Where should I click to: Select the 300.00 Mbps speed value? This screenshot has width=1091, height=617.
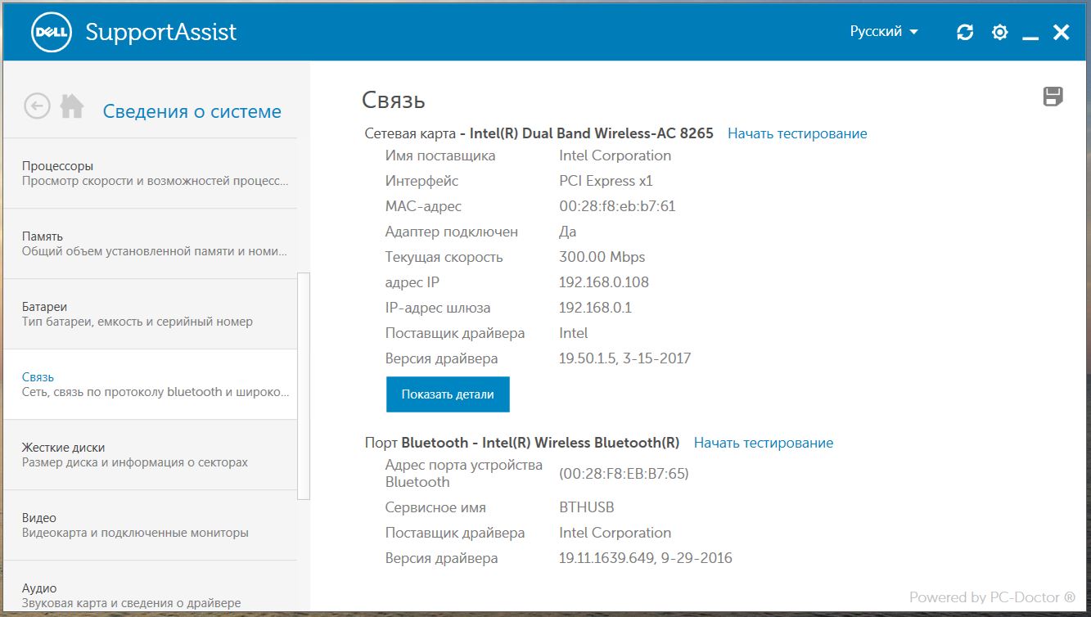point(602,257)
